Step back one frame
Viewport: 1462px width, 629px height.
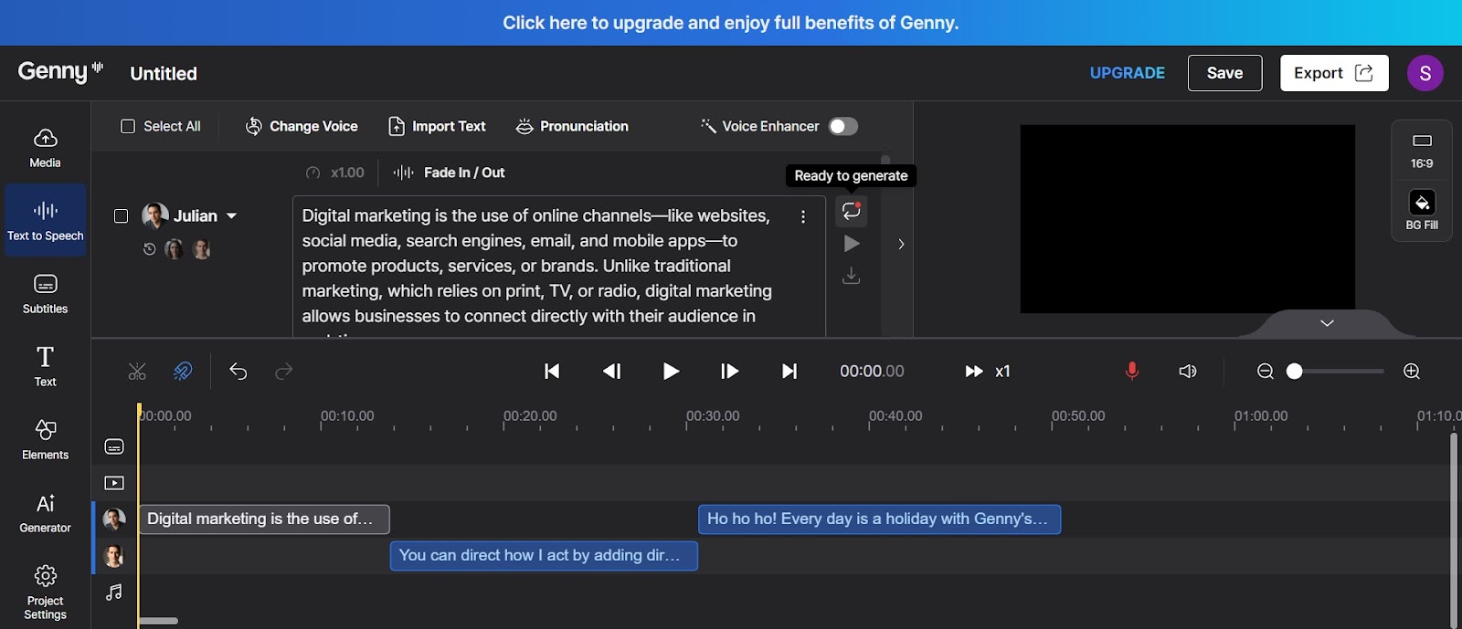pos(612,372)
